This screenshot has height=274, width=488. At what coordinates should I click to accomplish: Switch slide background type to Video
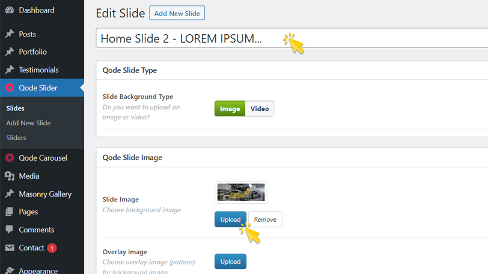click(260, 109)
